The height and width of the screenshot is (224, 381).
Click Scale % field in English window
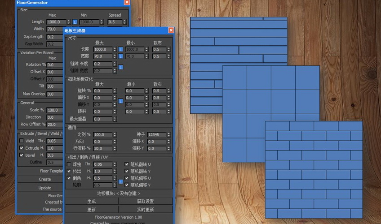[55, 110]
